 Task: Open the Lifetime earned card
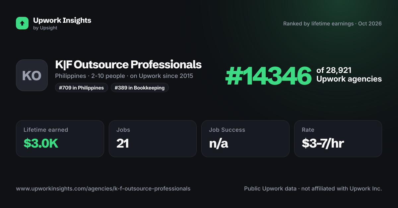point(60,139)
